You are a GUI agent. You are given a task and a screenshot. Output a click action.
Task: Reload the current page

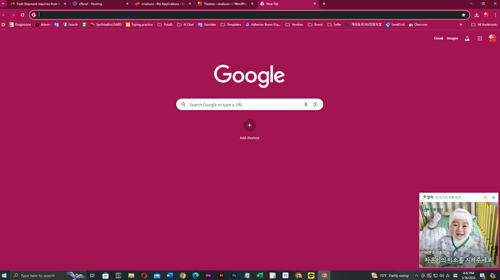pos(22,15)
